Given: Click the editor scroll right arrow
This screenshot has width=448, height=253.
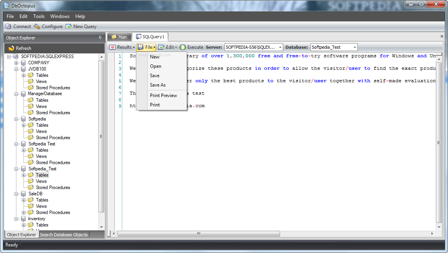Looking at the screenshot, I should pyautogui.click(x=432, y=234).
